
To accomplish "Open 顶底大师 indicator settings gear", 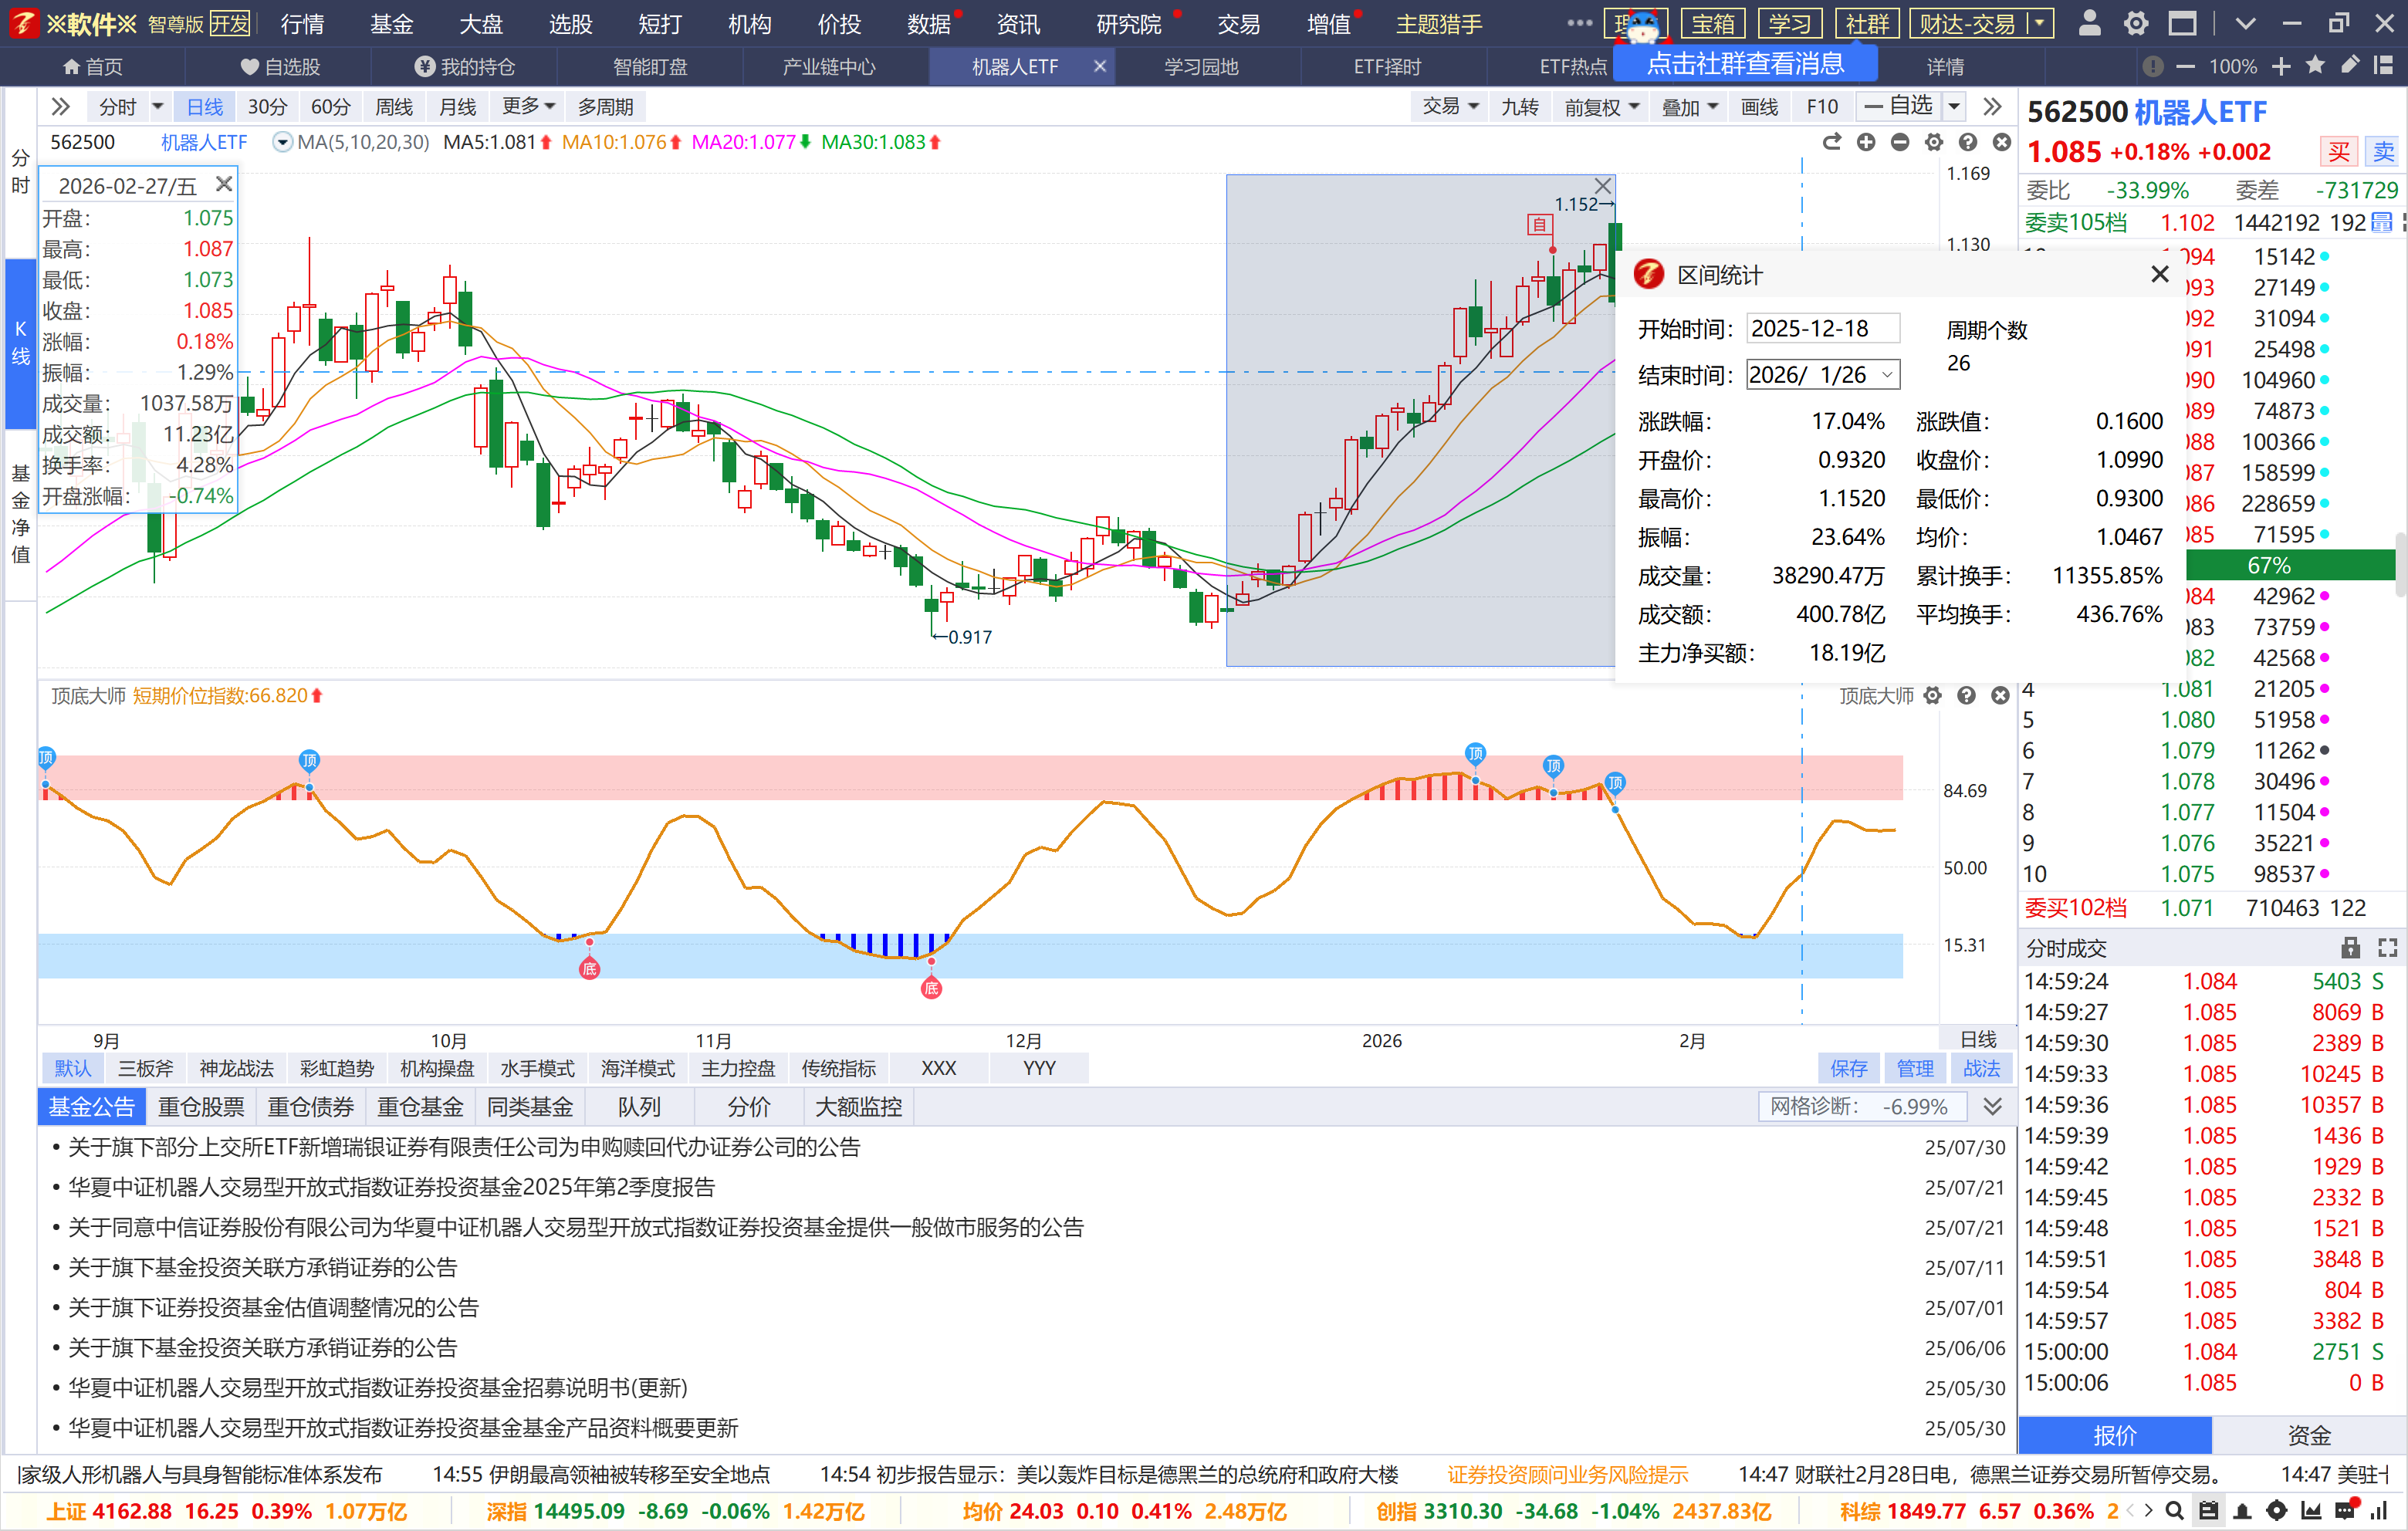I will pos(1932,696).
